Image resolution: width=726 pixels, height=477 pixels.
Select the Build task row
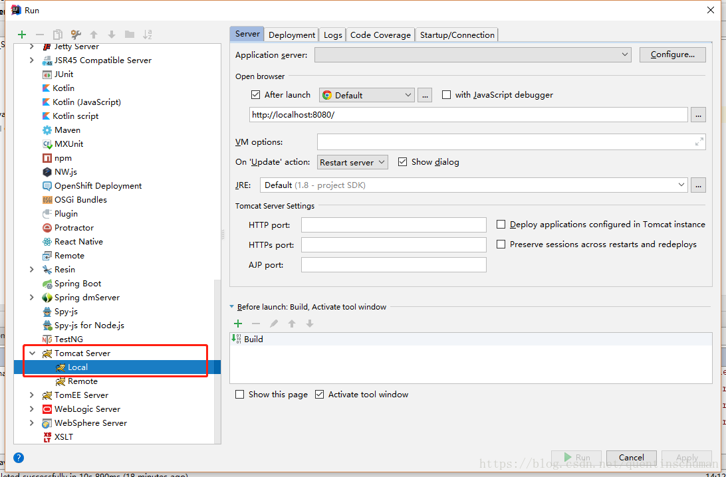[471, 339]
